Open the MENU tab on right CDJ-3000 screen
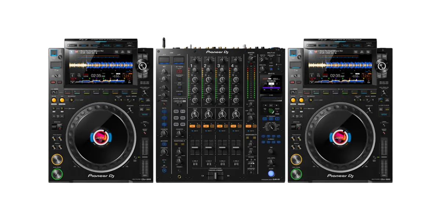Image resolution: width=441 pixels, height=220 pixels. pyautogui.click(x=369, y=46)
